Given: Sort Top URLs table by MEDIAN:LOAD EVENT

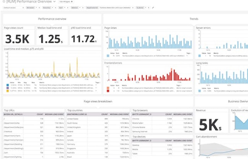Looking at the screenshot, I should (54, 114).
